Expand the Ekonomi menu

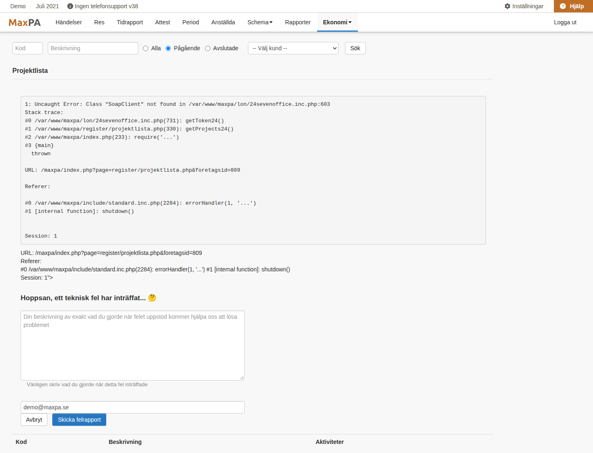point(337,22)
